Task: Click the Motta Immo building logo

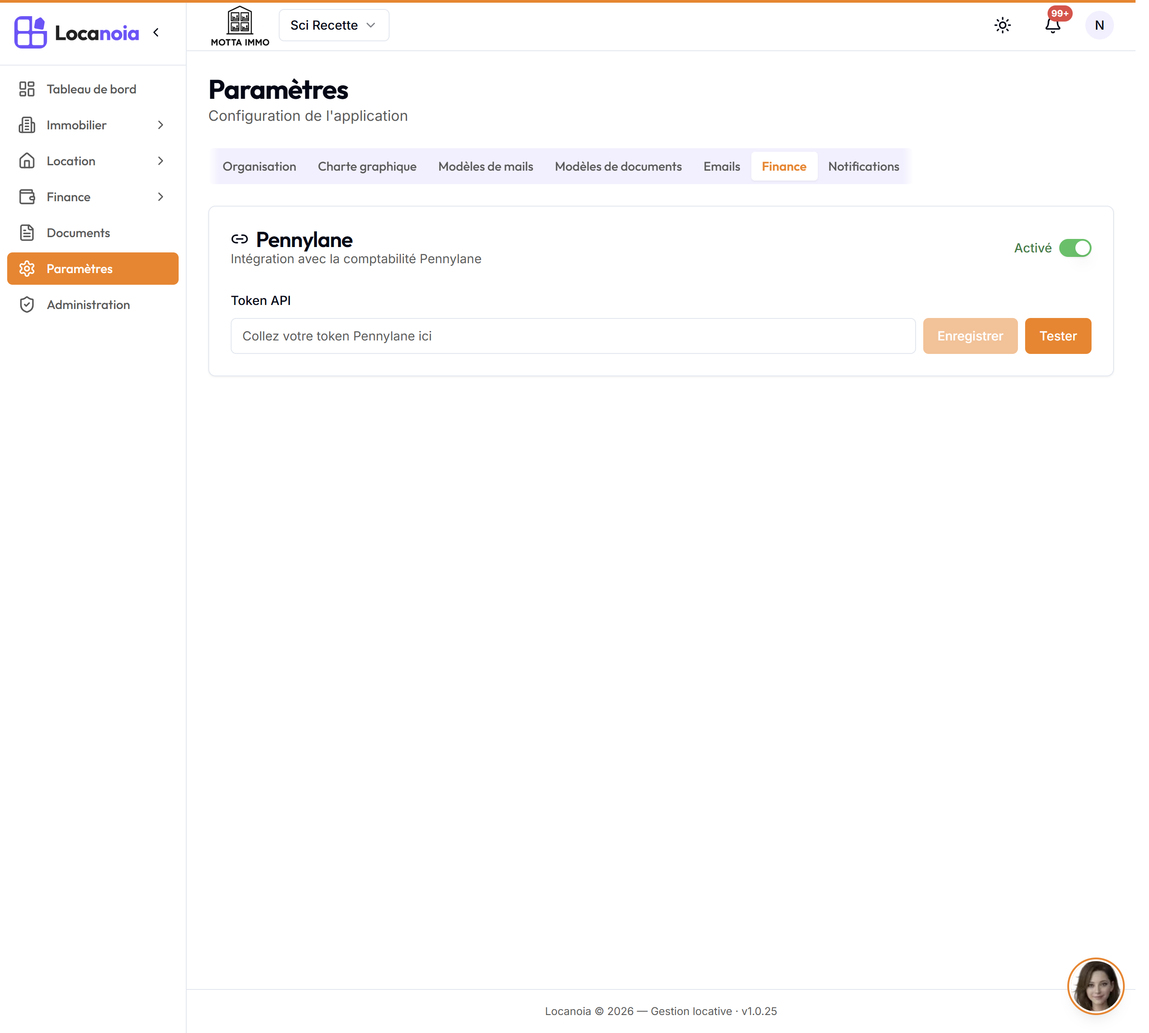Action: click(x=240, y=26)
